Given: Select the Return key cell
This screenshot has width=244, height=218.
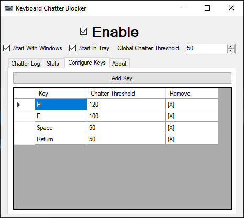Looking at the screenshot, I should tap(61, 139).
